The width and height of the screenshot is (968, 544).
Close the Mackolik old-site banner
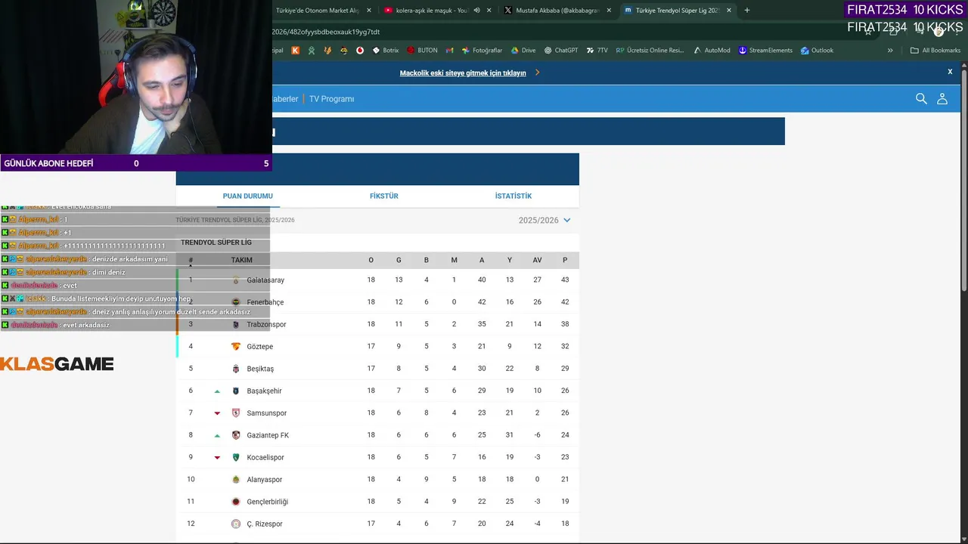[950, 72]
